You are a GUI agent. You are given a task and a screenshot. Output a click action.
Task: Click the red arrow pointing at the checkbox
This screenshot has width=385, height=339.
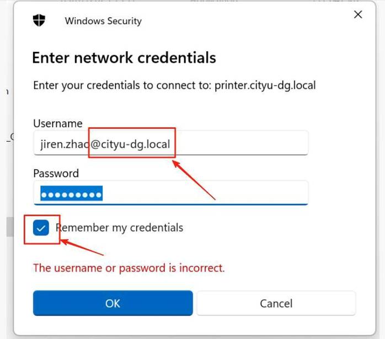click(83, 248)
